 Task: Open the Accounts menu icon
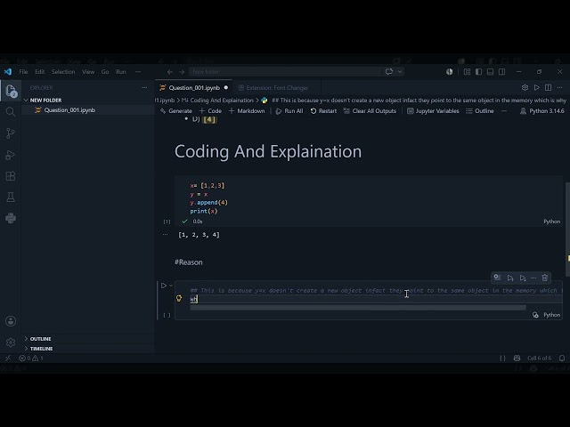pyautogui.click(x=11, y=321)
